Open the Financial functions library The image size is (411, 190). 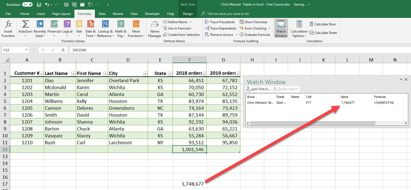click(54, 29)
